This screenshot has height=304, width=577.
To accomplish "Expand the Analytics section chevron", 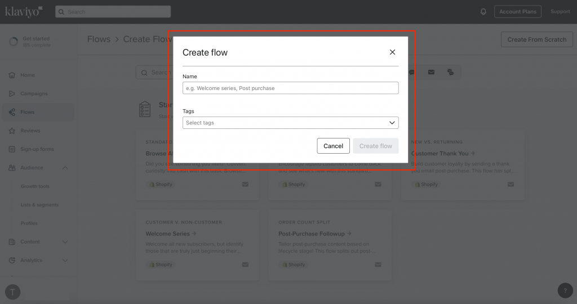I will pos(65,260).
